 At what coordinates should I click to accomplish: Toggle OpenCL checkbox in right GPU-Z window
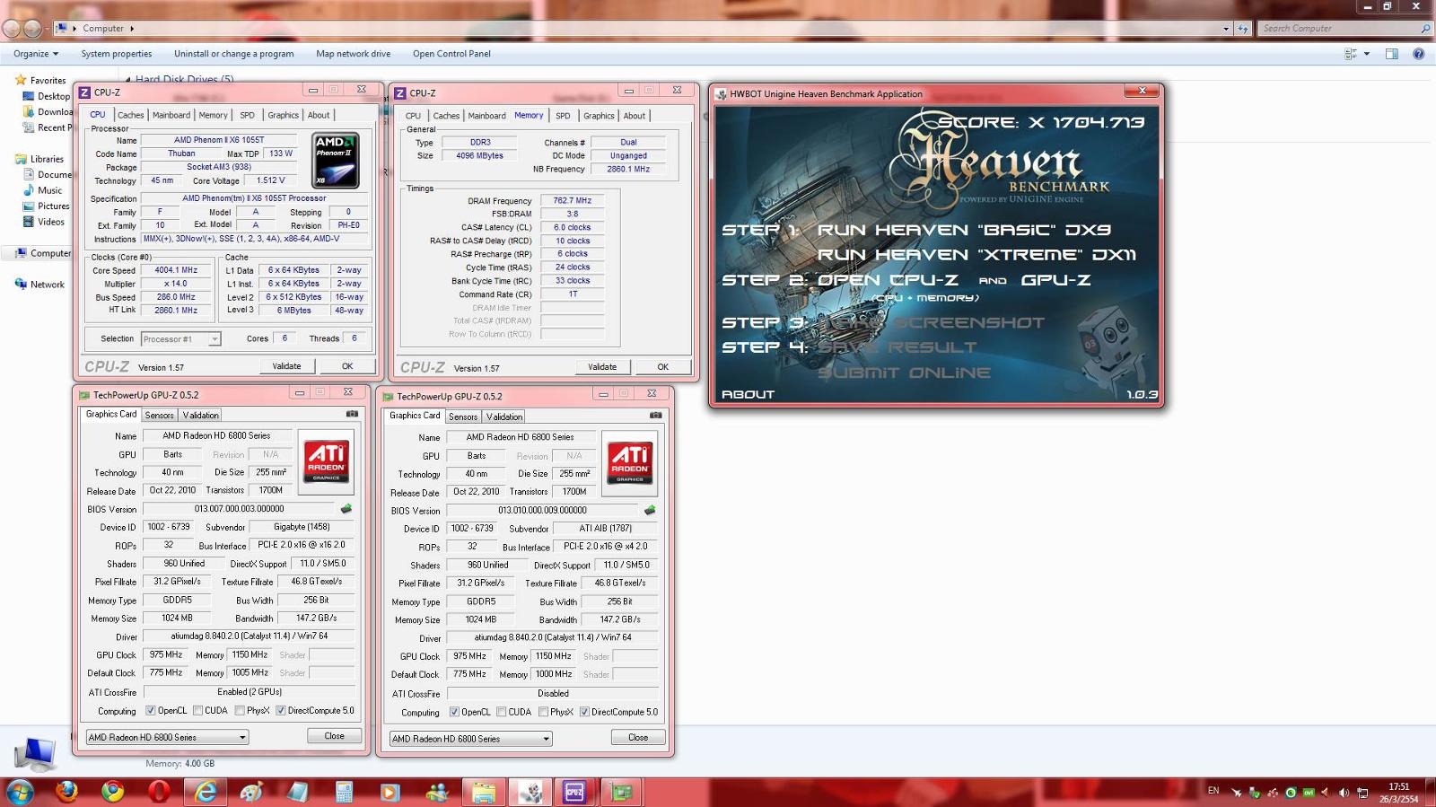[454, 713]
